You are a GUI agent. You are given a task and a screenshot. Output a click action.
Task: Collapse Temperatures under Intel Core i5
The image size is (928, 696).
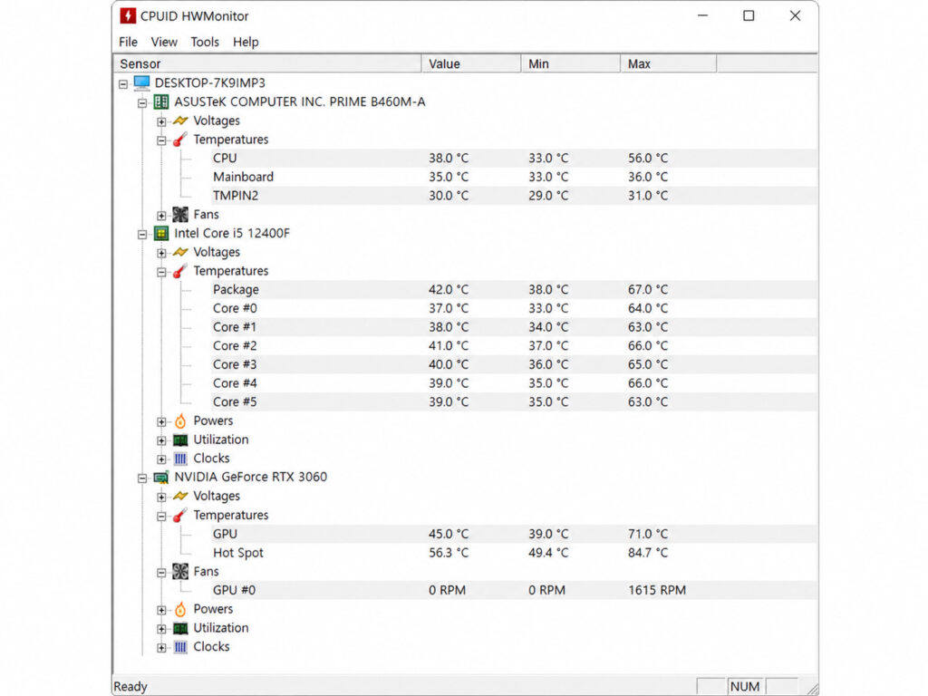pyautogui.click(x=161, y=272)
